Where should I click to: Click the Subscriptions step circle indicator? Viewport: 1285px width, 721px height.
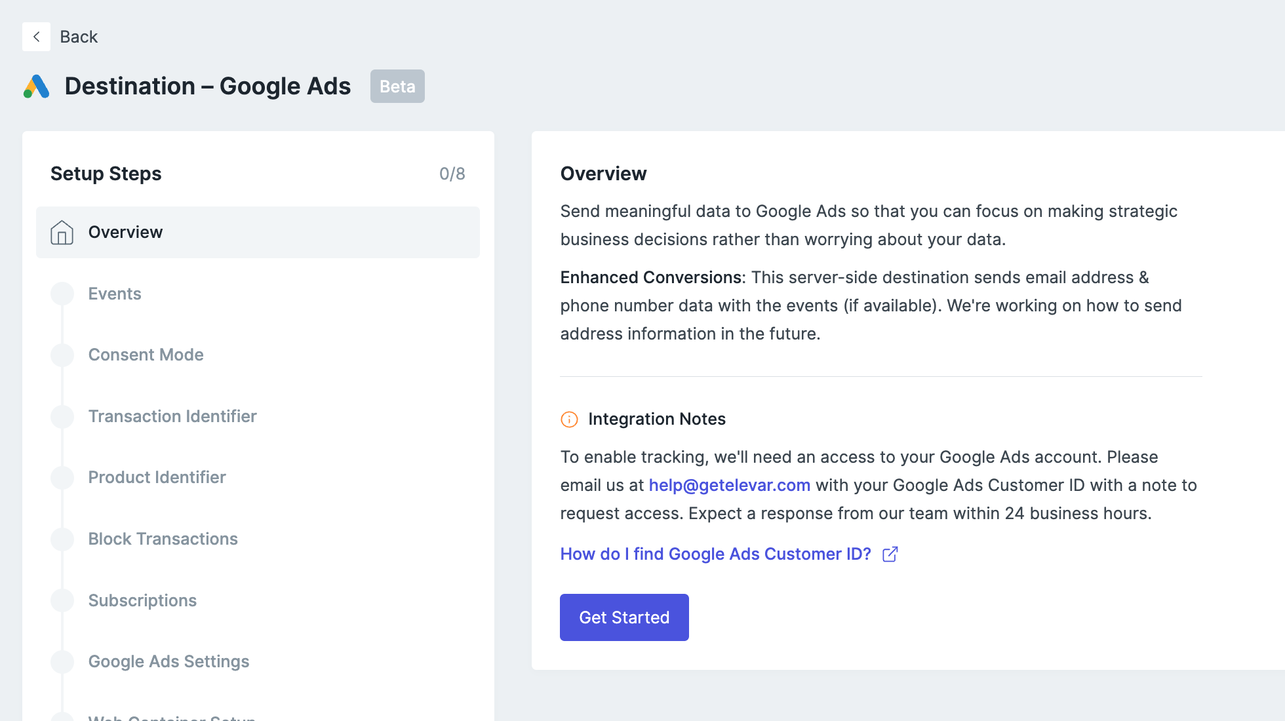(x=62, y=600)
